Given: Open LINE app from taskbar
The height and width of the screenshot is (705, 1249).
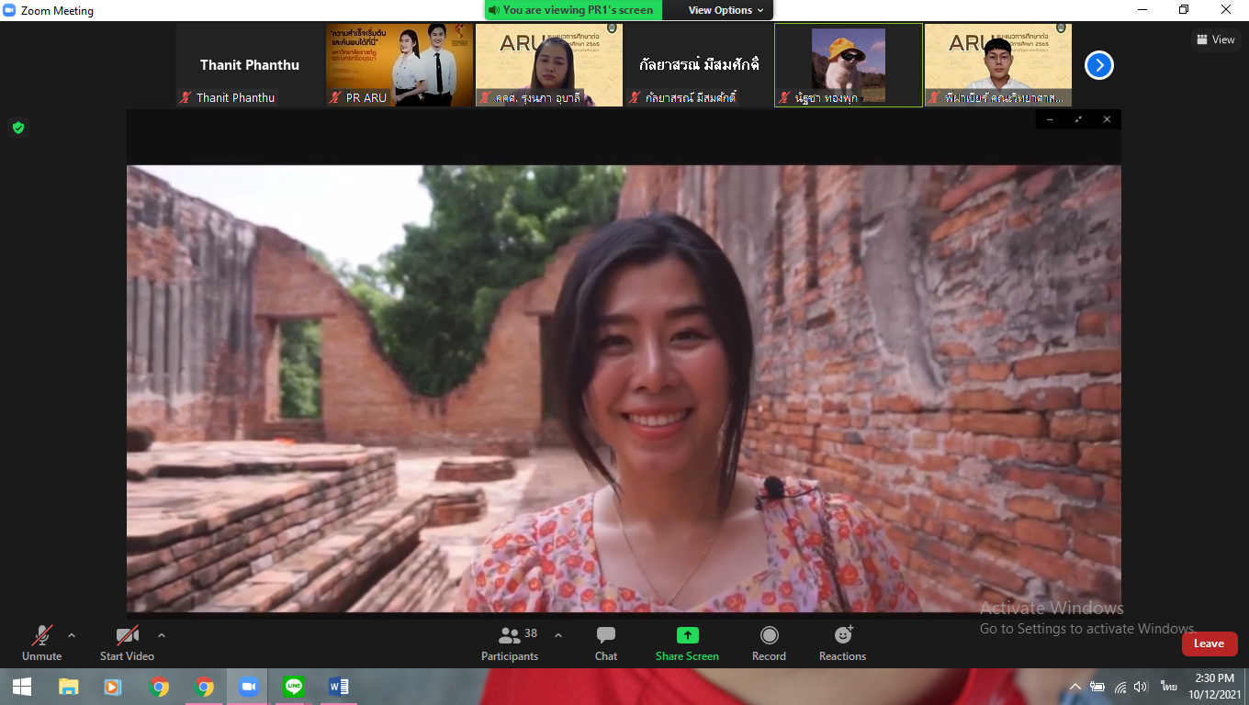Looking at the screenshot, I should [294, 687].
